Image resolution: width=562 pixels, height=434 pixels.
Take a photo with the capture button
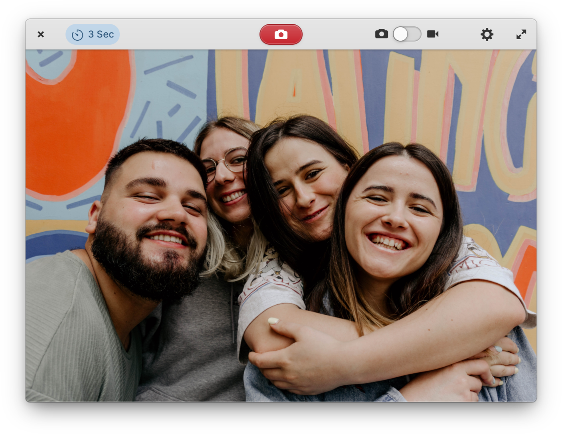point(281,34)
